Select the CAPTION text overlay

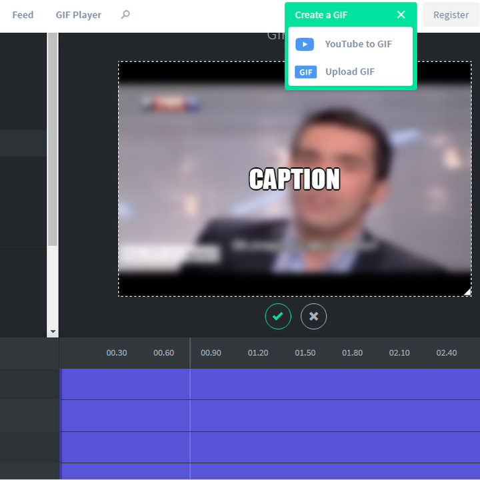click(295, 179)
